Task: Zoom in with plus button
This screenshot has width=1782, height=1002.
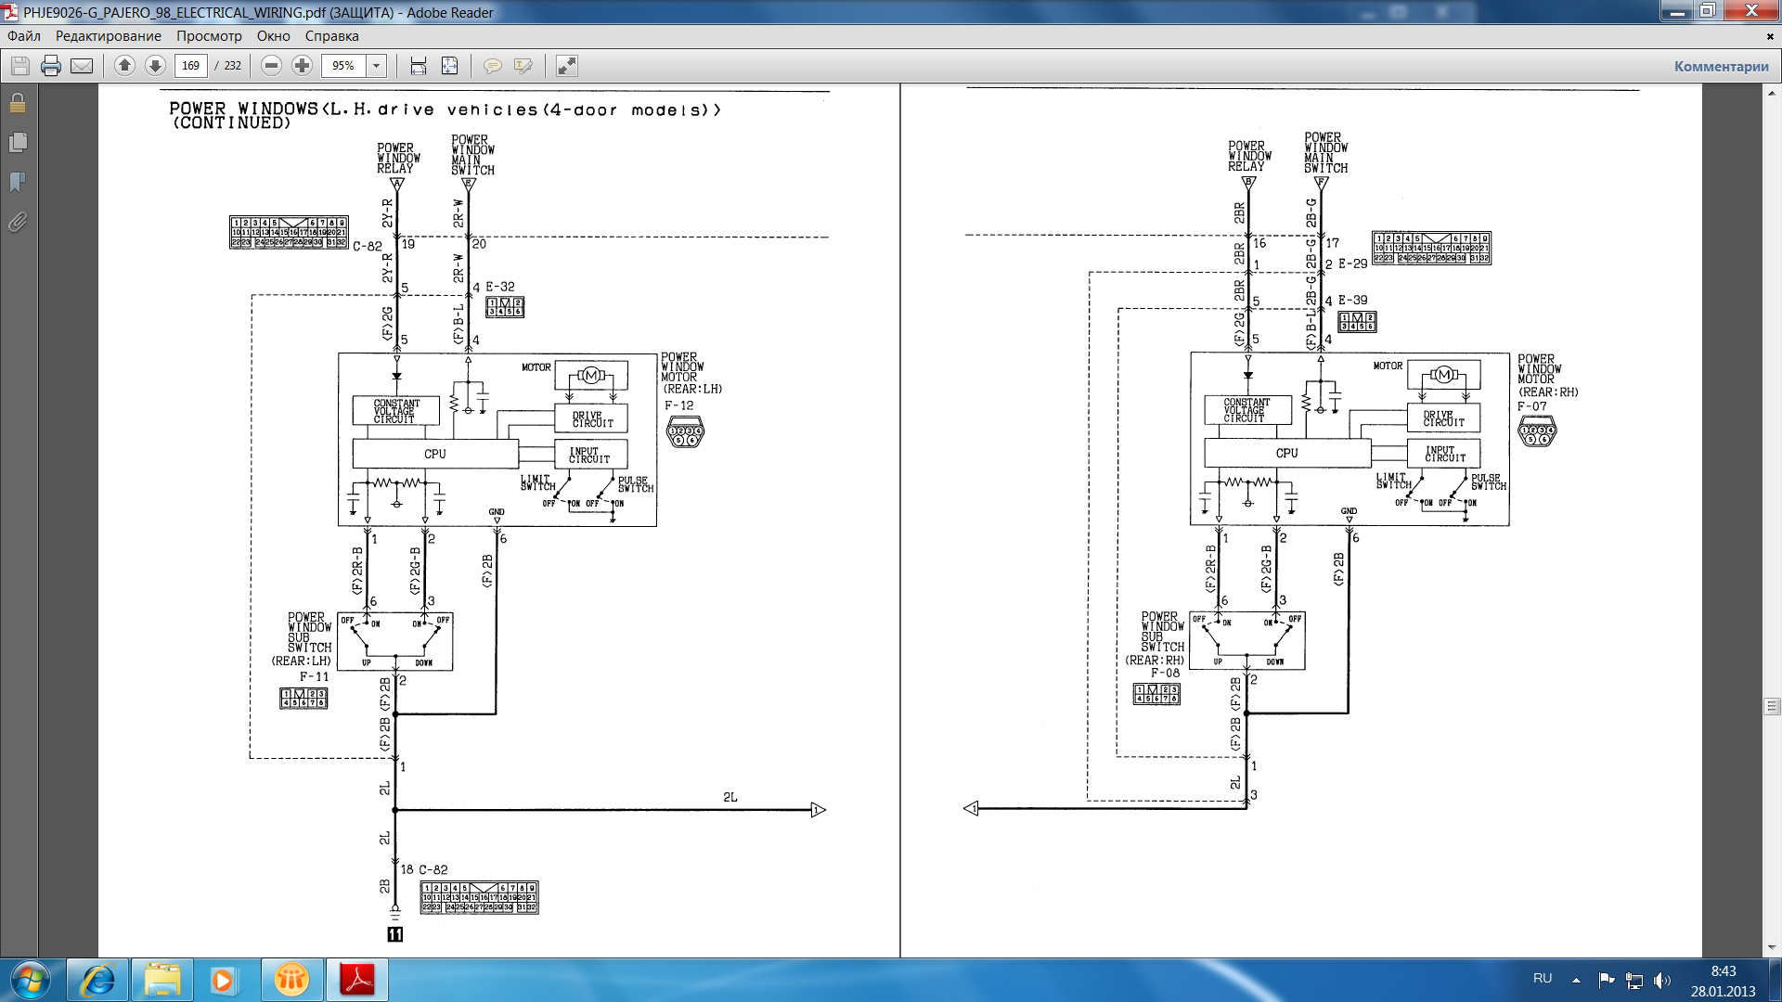Action: [x=302, y=66]
